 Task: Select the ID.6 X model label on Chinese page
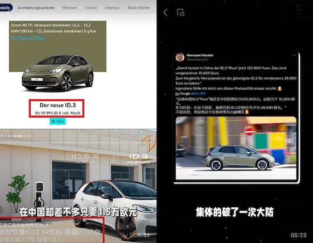point(85,157)
